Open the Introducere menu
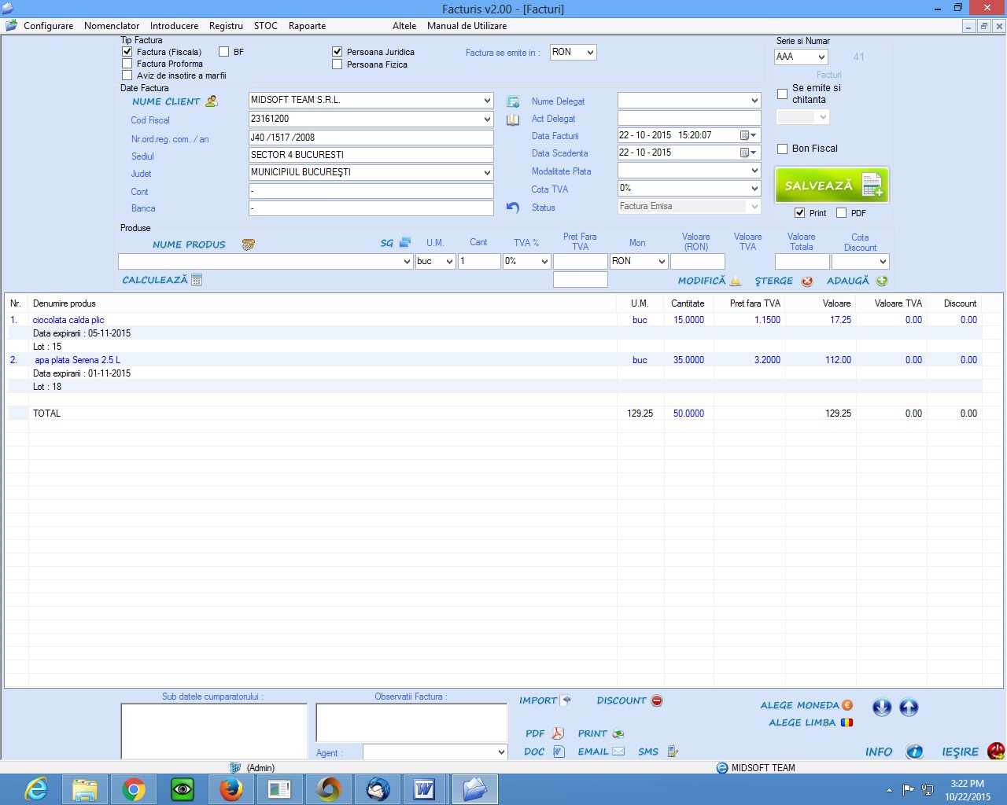 (x=174, y=26)
